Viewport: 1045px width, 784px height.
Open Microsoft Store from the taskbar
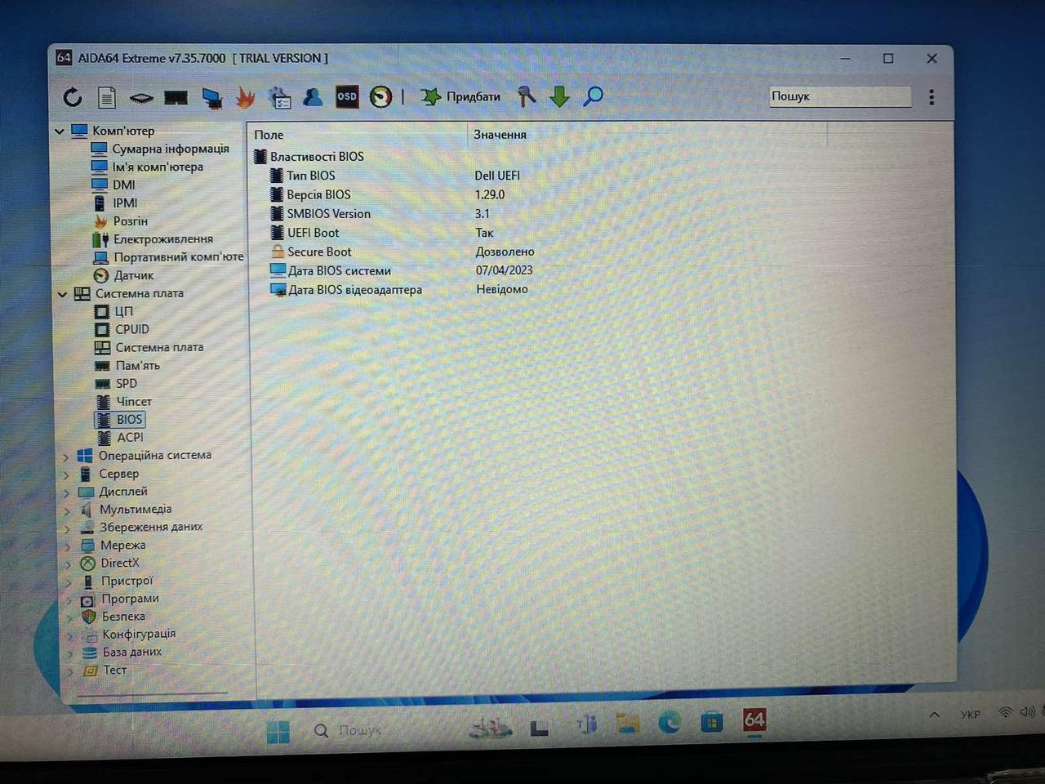[x=712, y=722]
